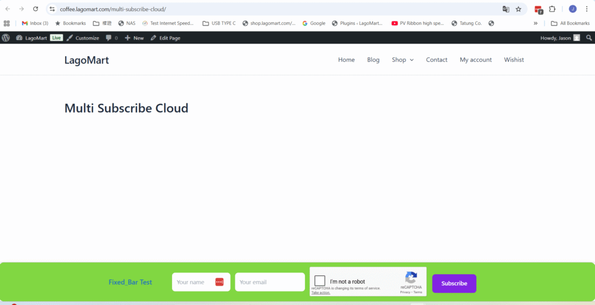This screenshot has width=595, height=305.
Task: Click the Take action reCAPTCHA link
Action: pos(321,293)
